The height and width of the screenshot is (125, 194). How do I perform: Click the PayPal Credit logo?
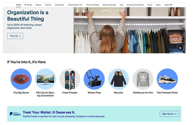point(15,114)
